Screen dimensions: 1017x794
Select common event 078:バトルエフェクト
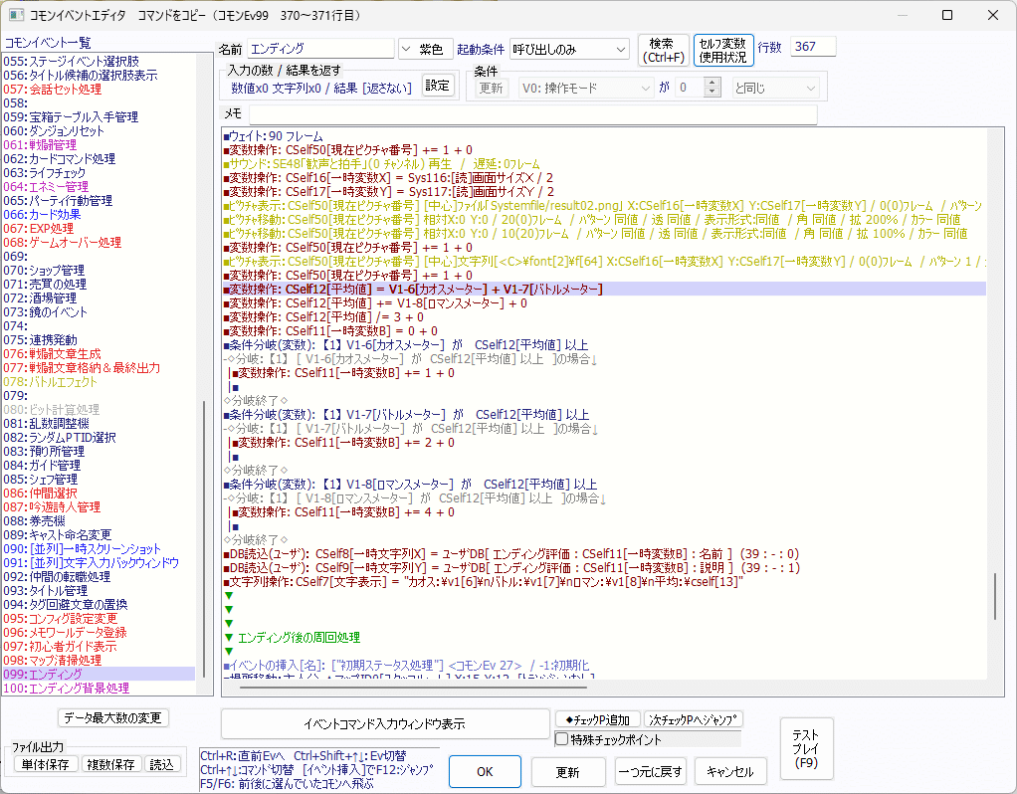coord(99,382)
